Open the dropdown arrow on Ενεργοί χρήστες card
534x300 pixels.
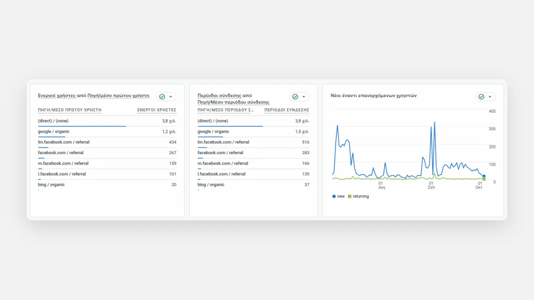[171, 96]
